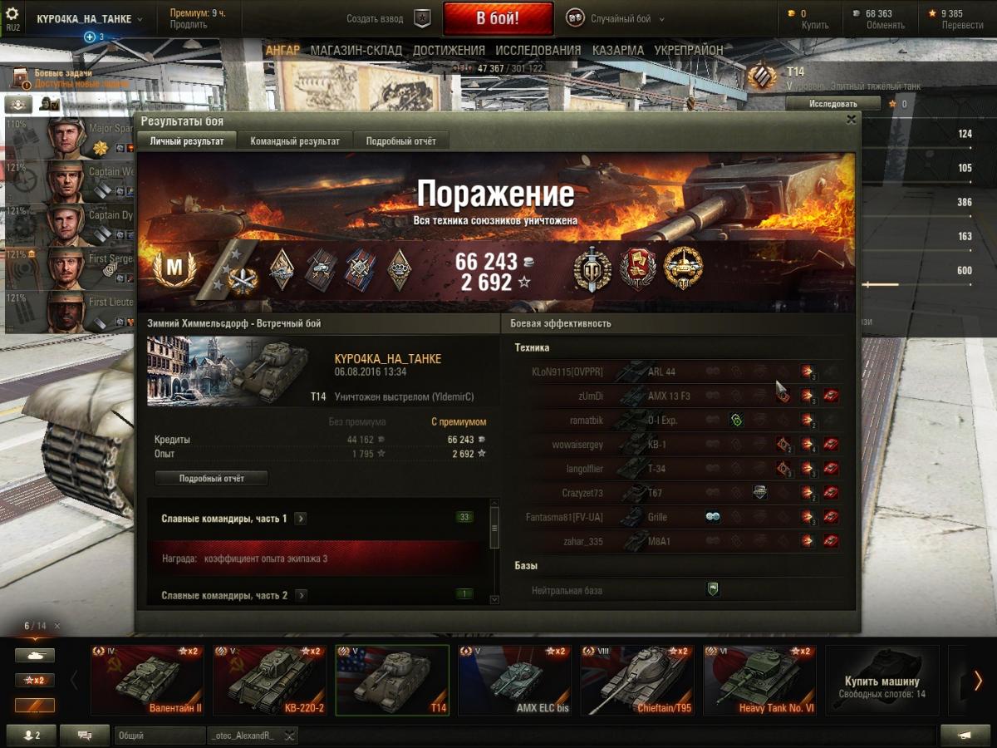Viewport: 997px width, 748px height.
Task: Toggle the tank type carousel filter
Action: point(34,655)
